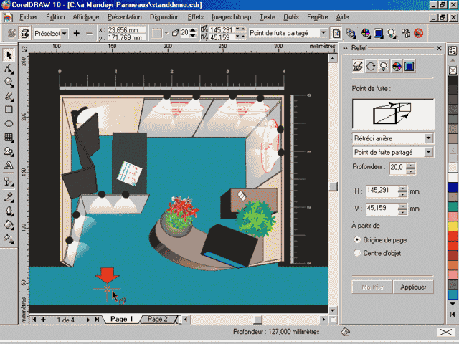Select 'Centre d'objet' radio option
The image size is (459, 344).
[x=358, y=253]
